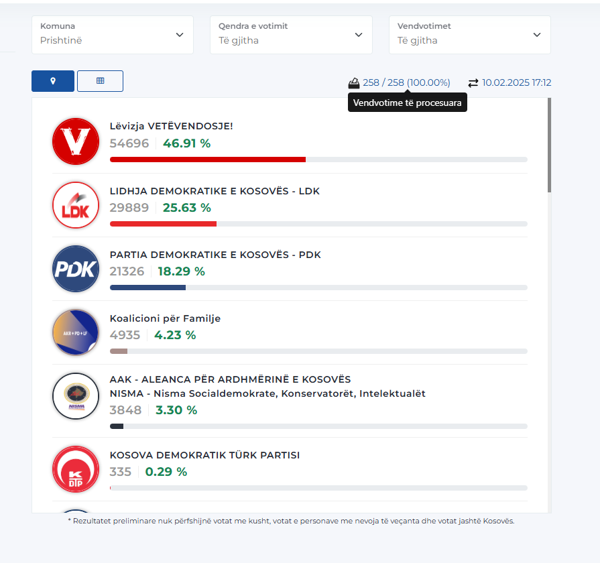Click the chevron arrow in Qendra e votimit selector
Viewport: 600px width, 563px height.
[x=359, y=35]
